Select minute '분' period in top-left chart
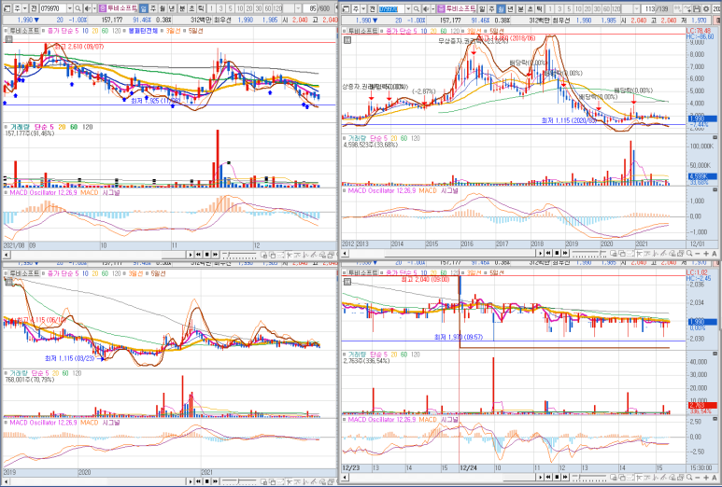 pos(182,8)
